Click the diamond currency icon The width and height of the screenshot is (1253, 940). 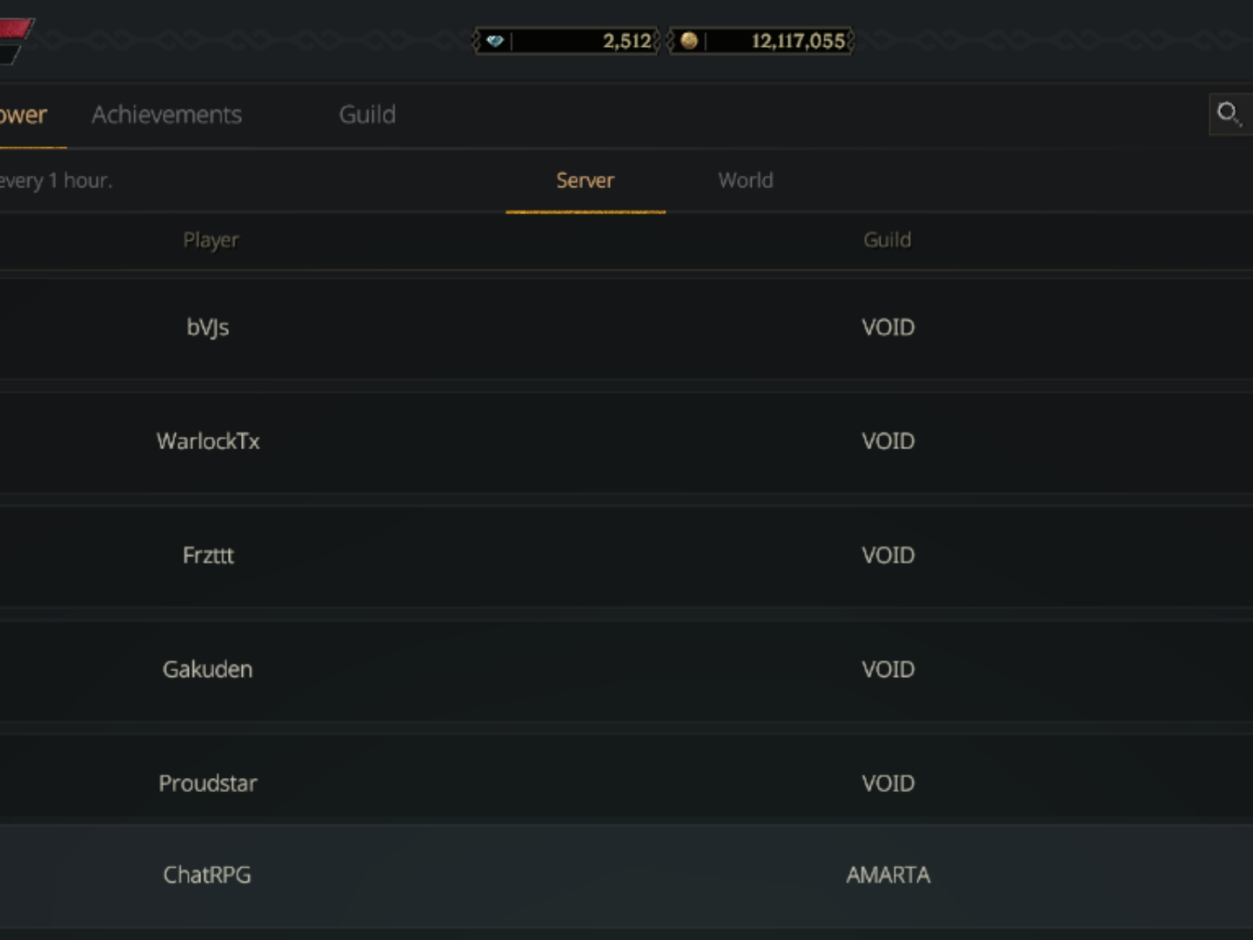tap(495, 41)
